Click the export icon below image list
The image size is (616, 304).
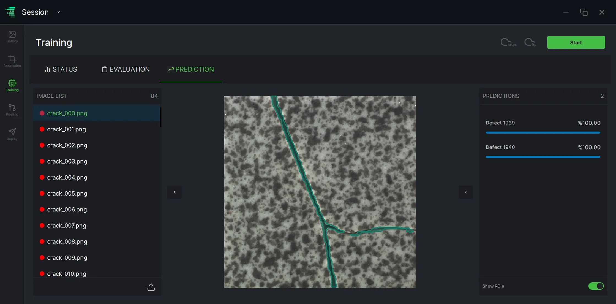151,287
